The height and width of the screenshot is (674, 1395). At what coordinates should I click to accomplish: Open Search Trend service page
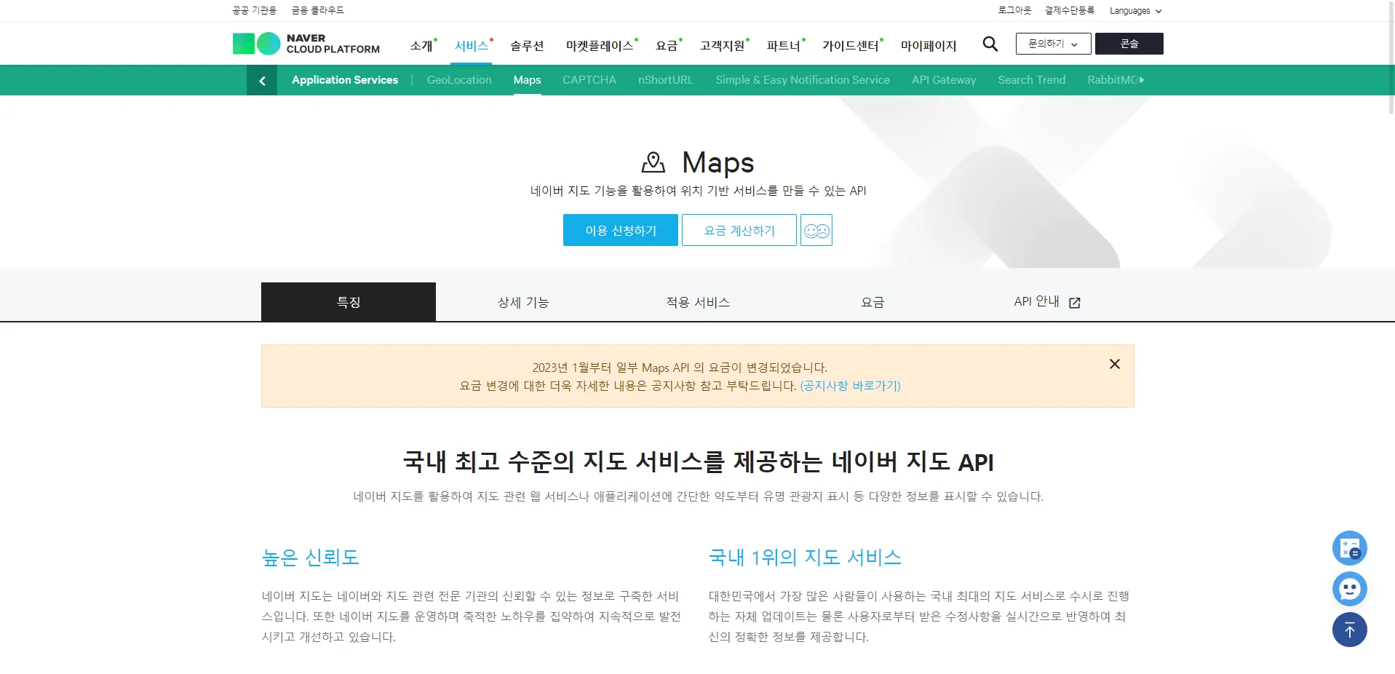tap(1032, 80)
